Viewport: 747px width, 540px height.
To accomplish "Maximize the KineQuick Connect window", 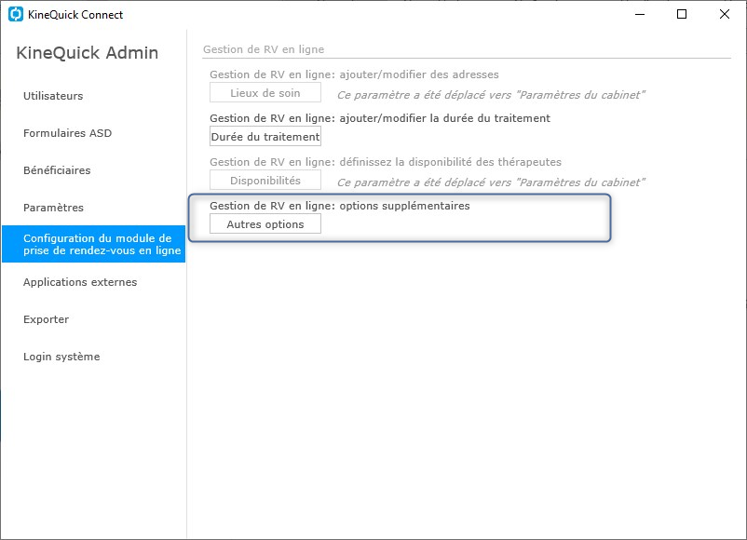I will tap(682, 14).
